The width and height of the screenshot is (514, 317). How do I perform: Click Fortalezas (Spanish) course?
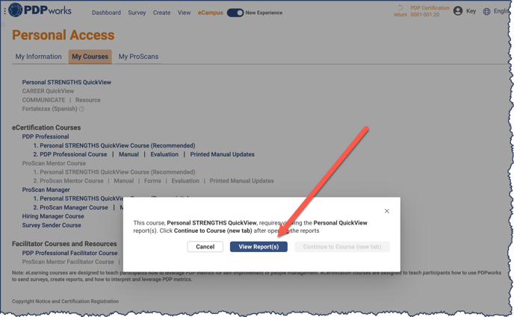(49, 109)
